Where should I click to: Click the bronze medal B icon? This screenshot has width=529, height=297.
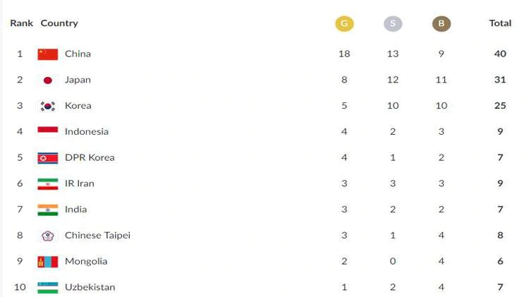coord(442,23)
